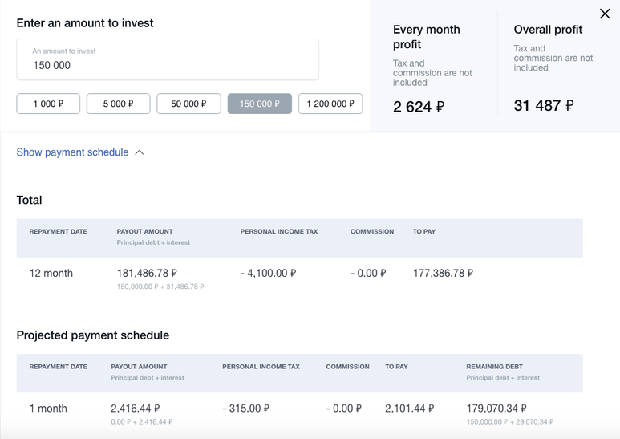Image resolution: width=620 pixels, height=439 pixels.
Task: Click the 177,386.78 ₽ to pay total
Action: click(x=443, y=273)
